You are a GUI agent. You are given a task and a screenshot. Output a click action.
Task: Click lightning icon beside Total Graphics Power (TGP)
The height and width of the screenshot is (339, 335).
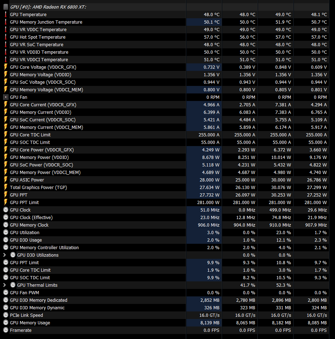tap(6, 188)
